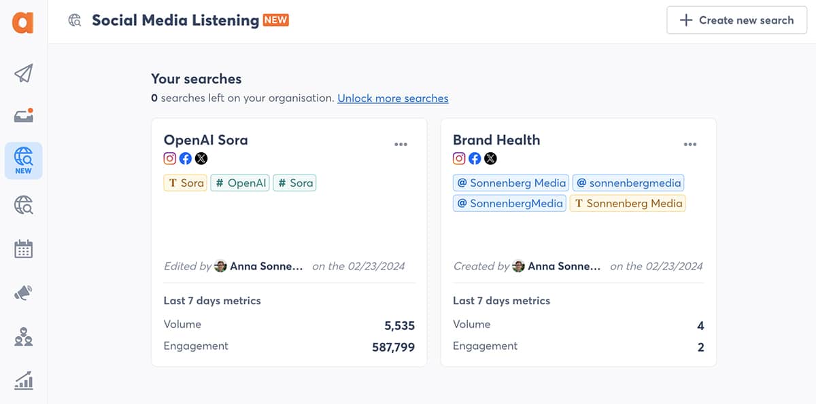Click the Social Media Listening page title

pos(175,20)
